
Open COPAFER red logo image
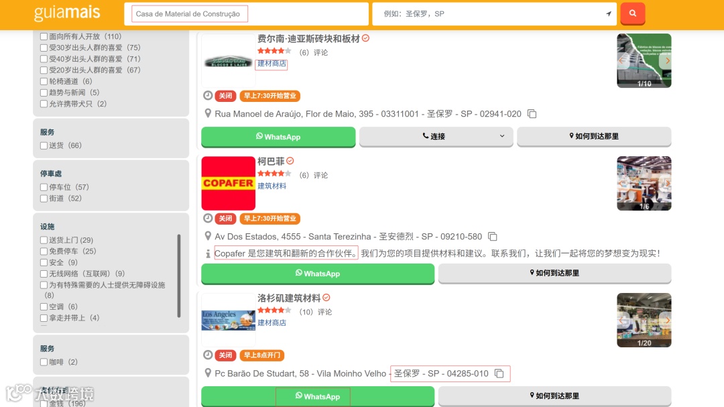pyautogui.click(x=228, y=183)
